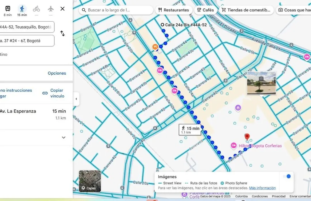Viewport: 311px width, 201px height.
Task: Filter by Restaurantes chip
Action: [174, 10]
